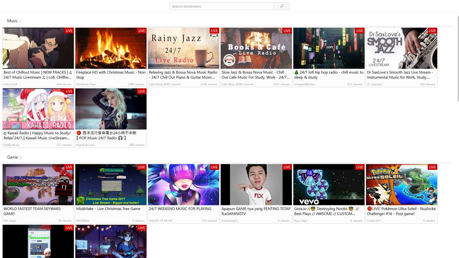Open Rainy Jazz 24/7 Live Radio thumbnail
Image resolution: width=459 pixels, height=258 pixels.
point(184,48)
